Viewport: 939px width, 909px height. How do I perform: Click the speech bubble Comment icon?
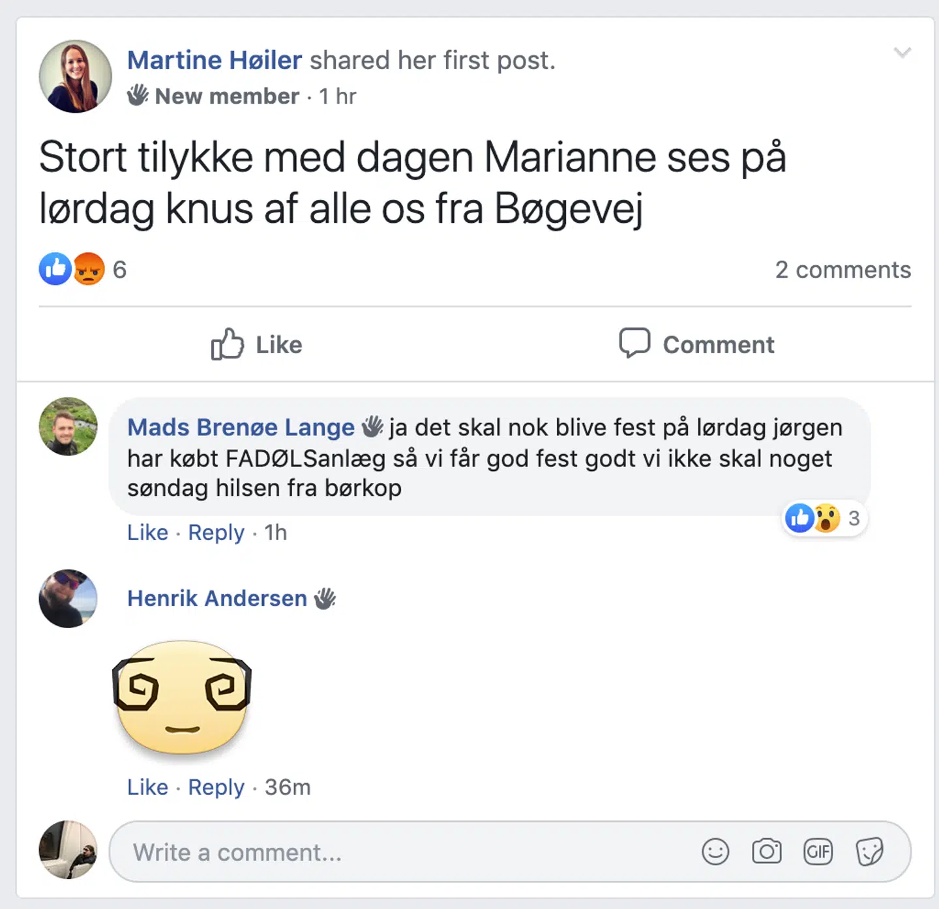636,343
